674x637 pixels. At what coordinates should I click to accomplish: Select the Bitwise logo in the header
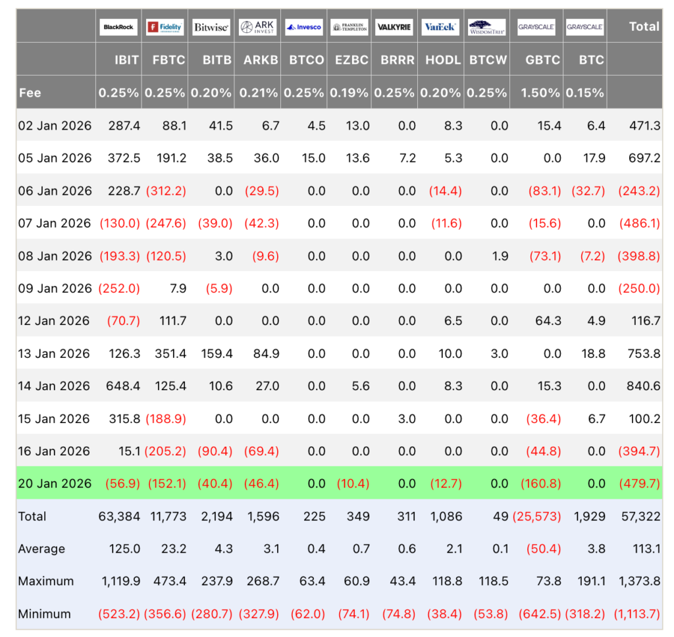[211, 27]
